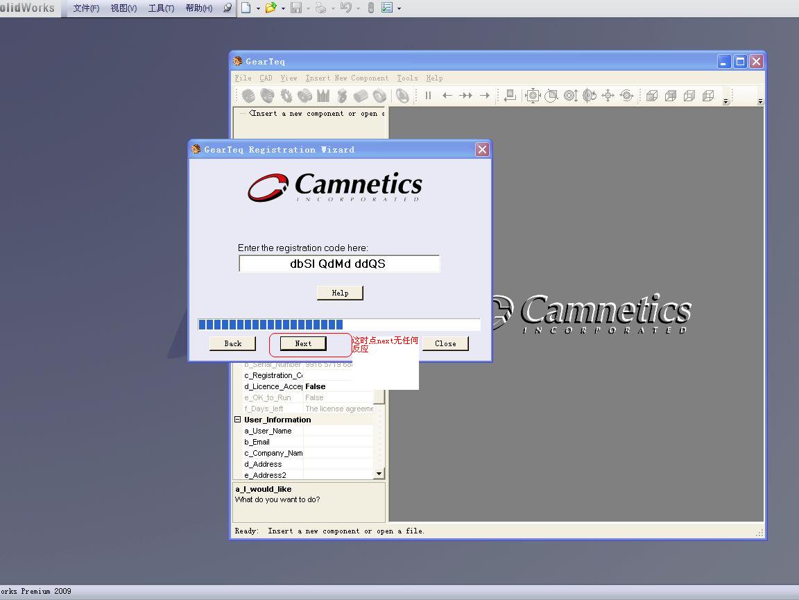This screenshot has height=600, width=799.
Task: Switch to shaded with edges display mode
Action: click(x=671, y=96)
